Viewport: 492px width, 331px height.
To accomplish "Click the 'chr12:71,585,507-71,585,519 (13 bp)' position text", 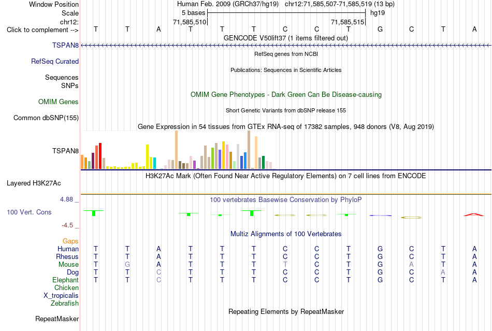I will pos(340,4).
